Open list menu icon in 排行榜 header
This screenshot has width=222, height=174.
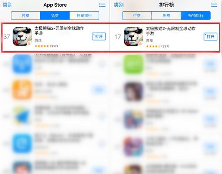[x=214, y=5]
